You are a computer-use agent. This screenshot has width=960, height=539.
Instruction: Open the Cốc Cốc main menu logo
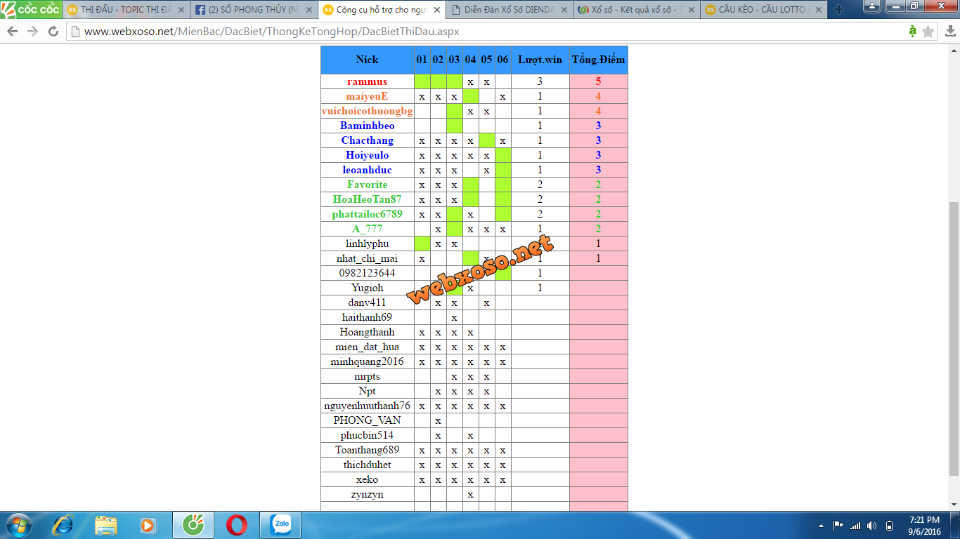30,9
